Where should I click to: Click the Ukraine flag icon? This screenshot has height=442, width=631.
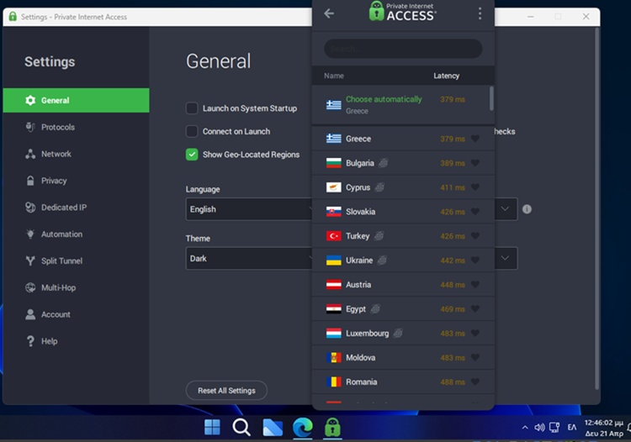[334, 260]
